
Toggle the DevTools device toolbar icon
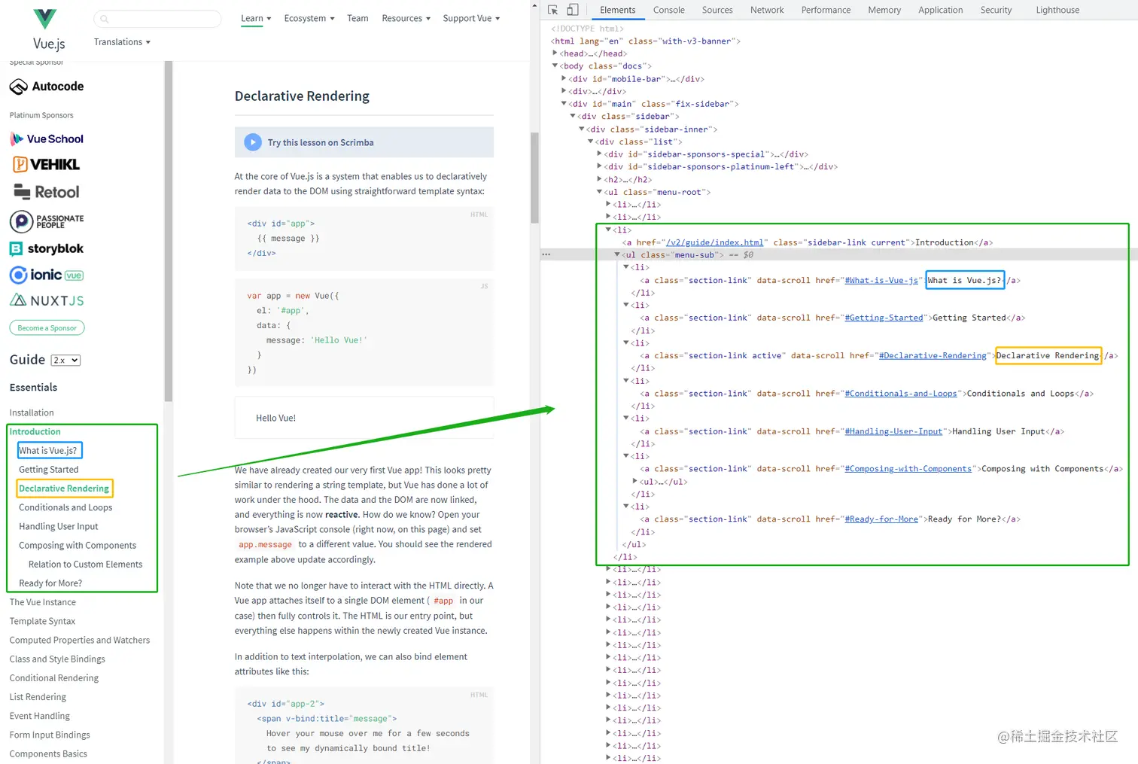point(573,10)
